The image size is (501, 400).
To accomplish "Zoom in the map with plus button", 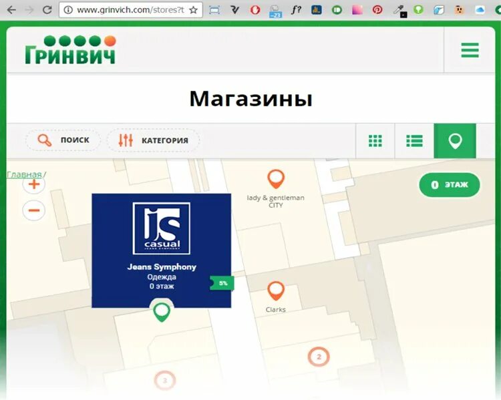I will click(34, 184).
